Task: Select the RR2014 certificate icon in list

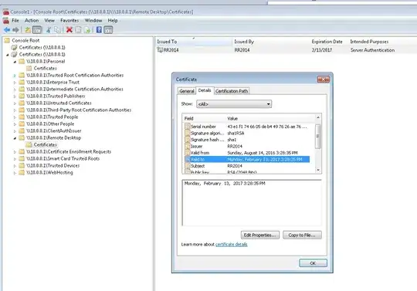Action: (x=160, y=49)
